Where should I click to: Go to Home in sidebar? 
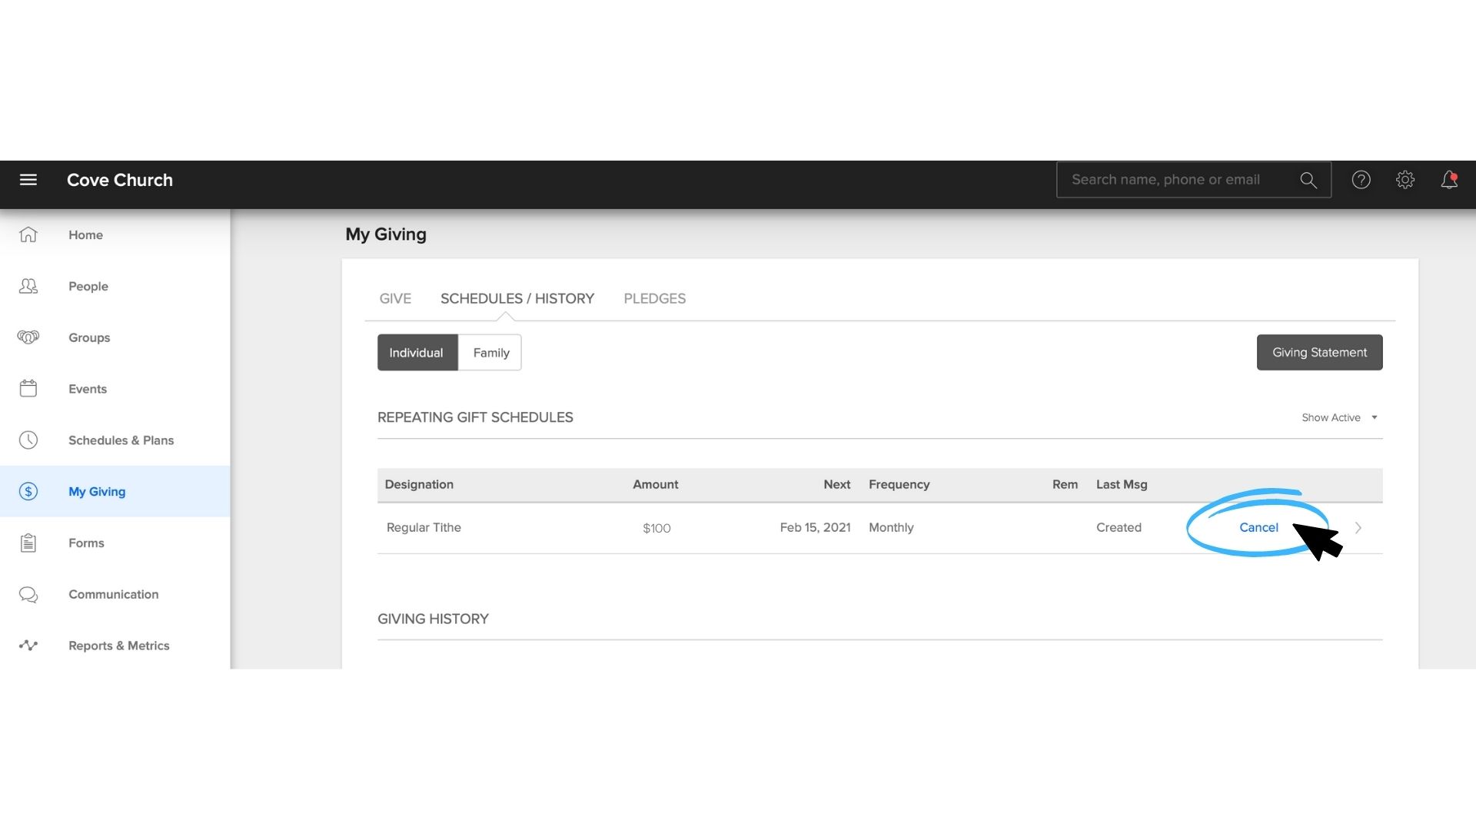115,235
